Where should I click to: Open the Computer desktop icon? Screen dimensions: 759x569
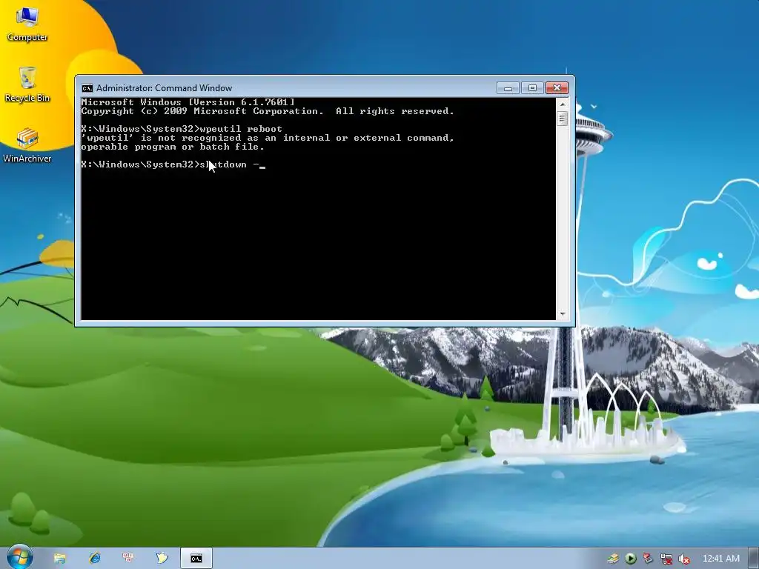[27, 24]
